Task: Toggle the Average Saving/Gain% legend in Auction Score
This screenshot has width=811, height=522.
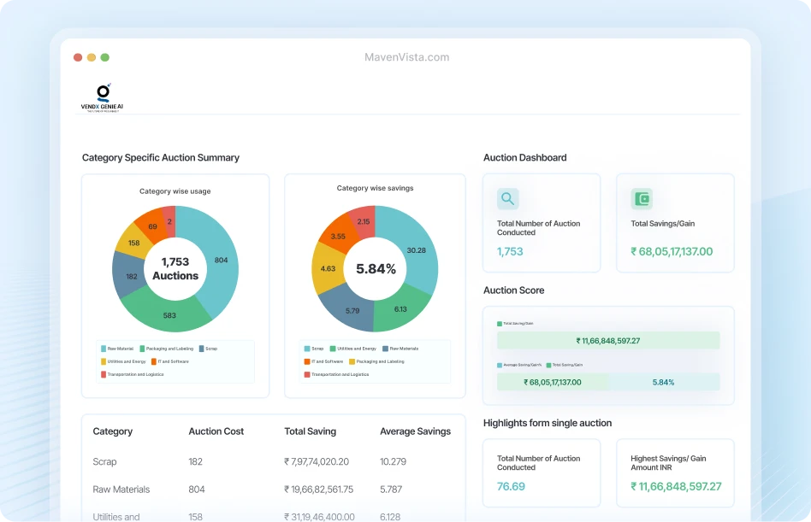Action: (519, 365)
